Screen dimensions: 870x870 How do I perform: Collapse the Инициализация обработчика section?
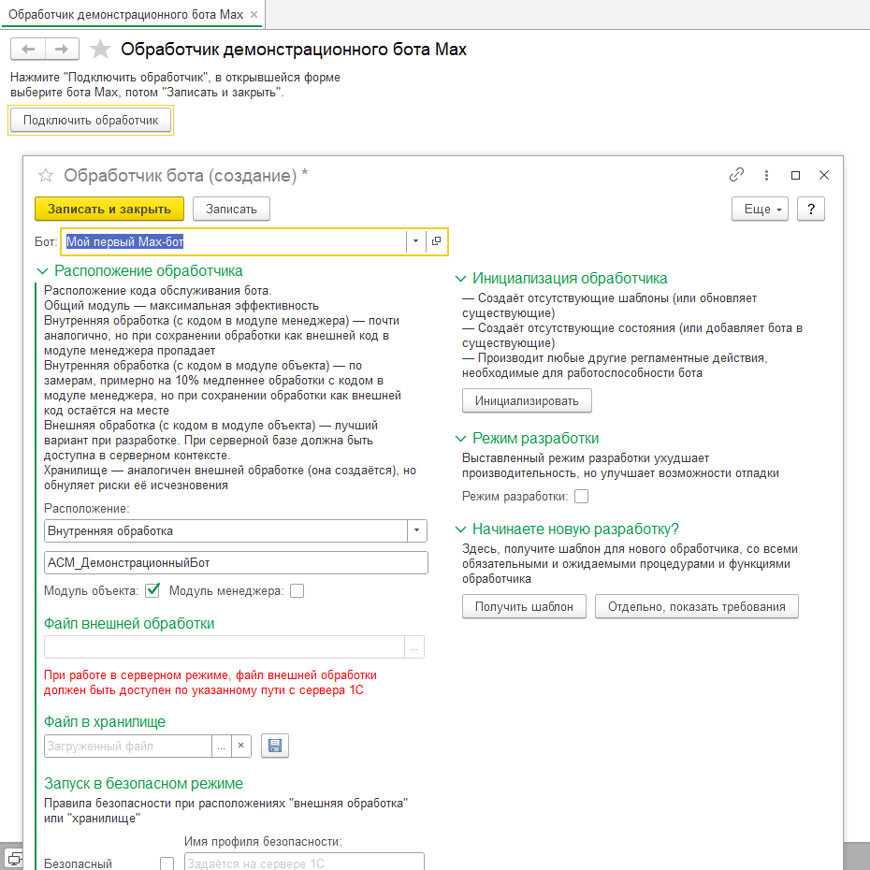(x=460, y=278)
